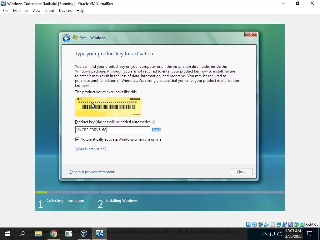Open taskbar search magnifier
Screen dimensions: 320x240
22,233
